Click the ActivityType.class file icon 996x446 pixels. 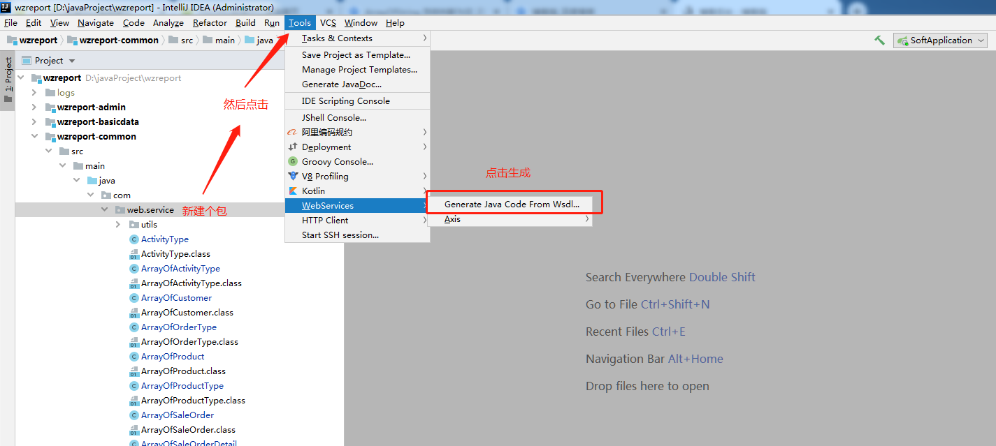click(x=134, y=254)
